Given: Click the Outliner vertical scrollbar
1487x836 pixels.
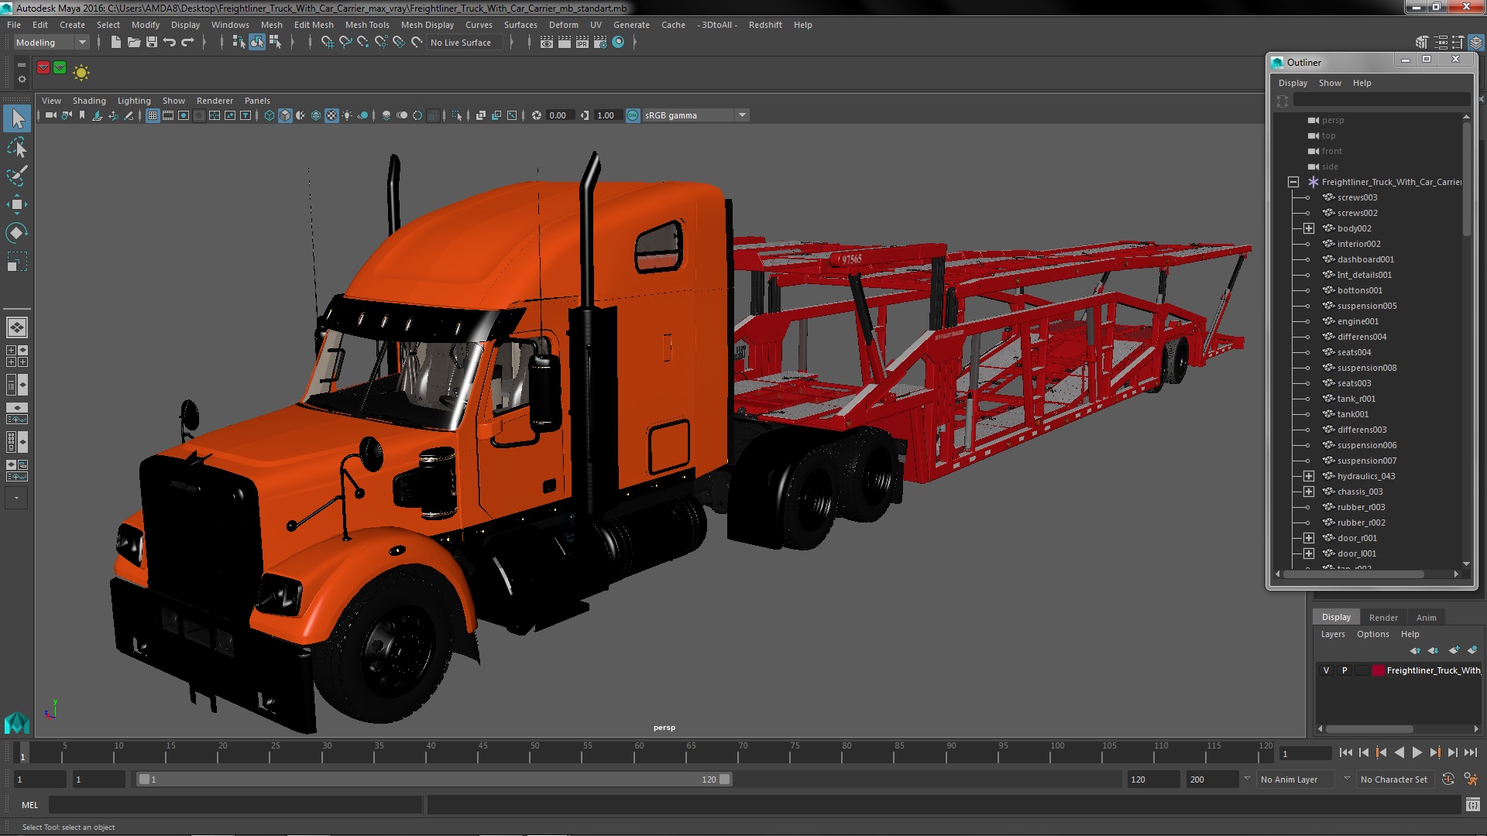Looking at the screenshot, I should tap(1466, 180).
